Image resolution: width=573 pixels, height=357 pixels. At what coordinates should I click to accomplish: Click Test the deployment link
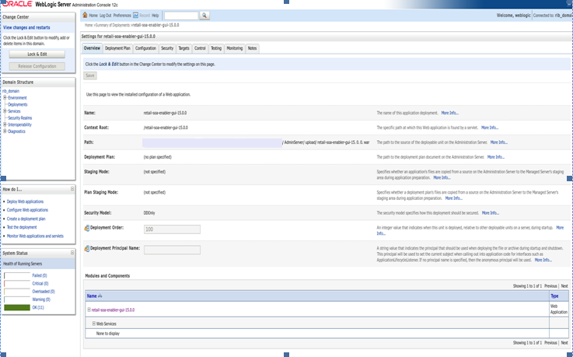click(x=22, y=227)
